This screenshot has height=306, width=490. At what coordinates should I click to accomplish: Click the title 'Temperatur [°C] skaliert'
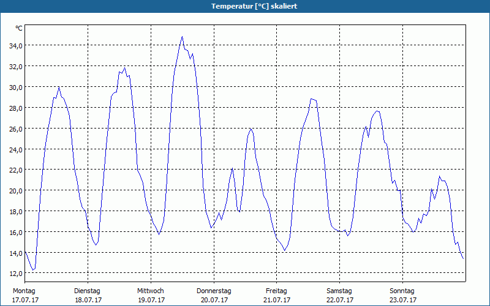coord(254,6)
